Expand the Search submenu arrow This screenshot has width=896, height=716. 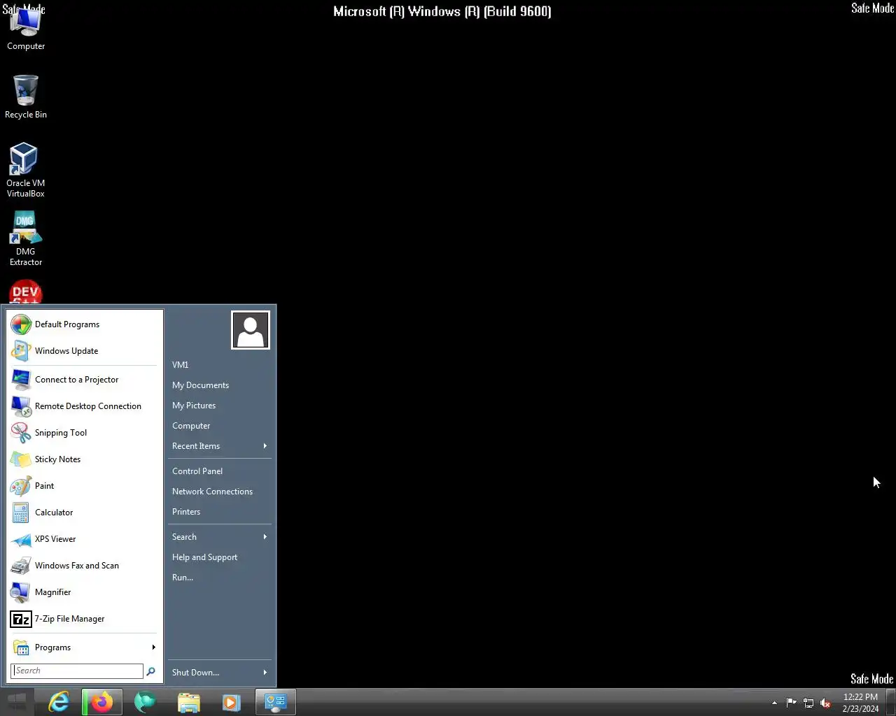tap(265, 537)
